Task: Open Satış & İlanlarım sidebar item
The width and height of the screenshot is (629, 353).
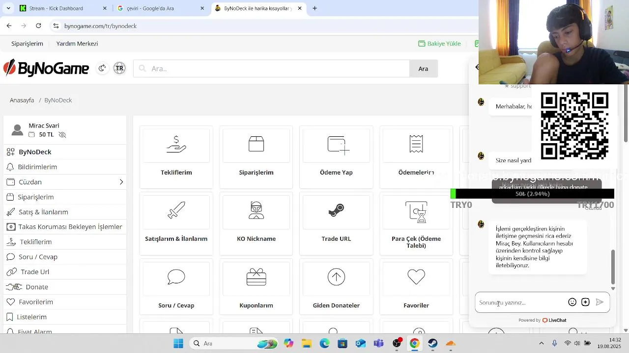Action: 65,212
